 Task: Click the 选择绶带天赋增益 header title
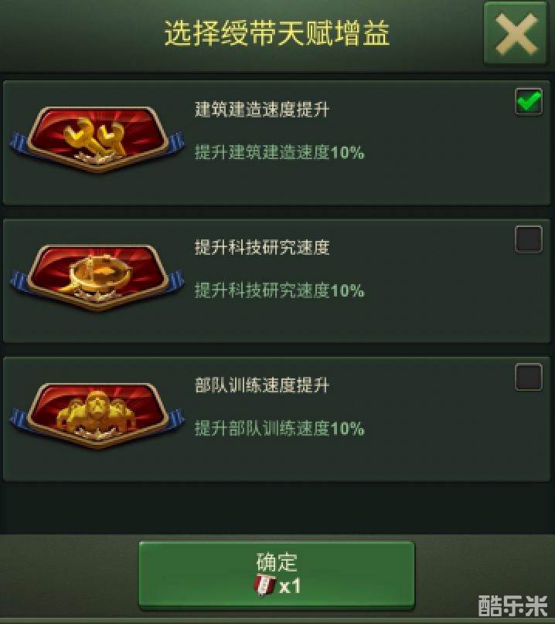coord(277,32)
